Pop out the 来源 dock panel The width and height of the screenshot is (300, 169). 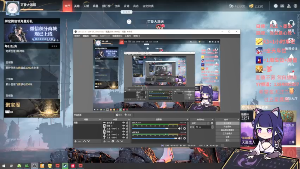coord(129,119)
